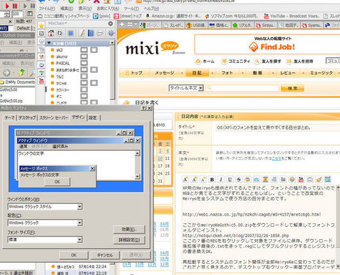Insert an emoji face icon in diary
340x275 pixels.
(292, 179)
